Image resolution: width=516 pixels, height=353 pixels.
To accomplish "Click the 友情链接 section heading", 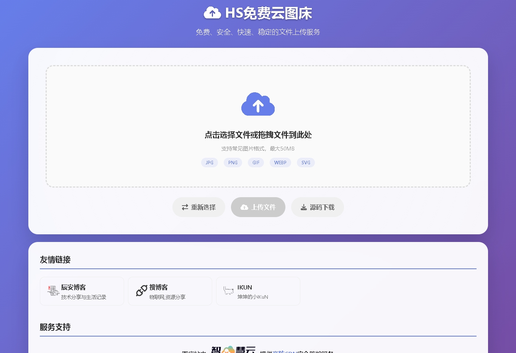I will point(55,260).
